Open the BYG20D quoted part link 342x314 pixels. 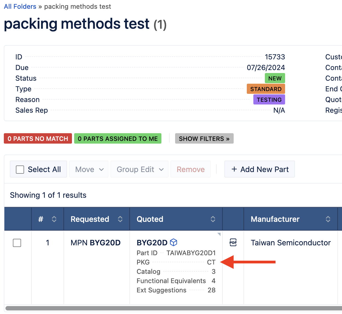click(x=152, y=243)
